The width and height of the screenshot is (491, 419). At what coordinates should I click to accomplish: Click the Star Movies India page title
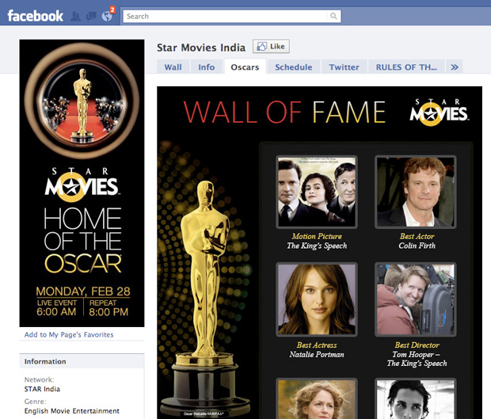click(201, 48)
